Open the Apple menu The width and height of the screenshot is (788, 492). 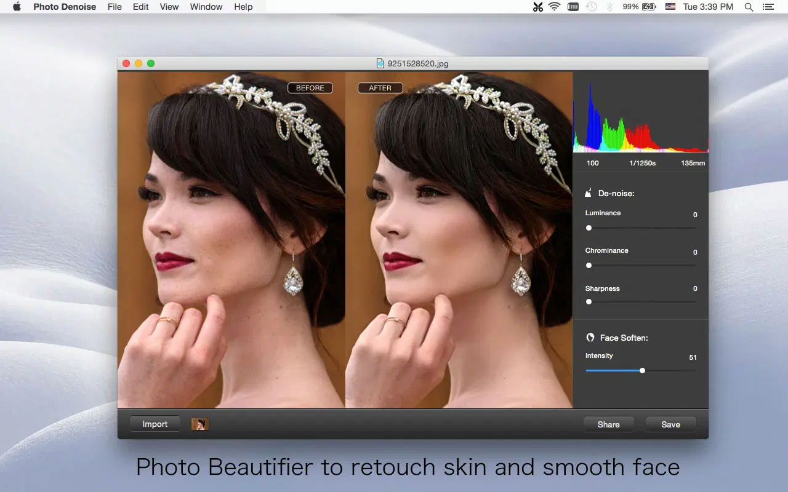[17, 7]
